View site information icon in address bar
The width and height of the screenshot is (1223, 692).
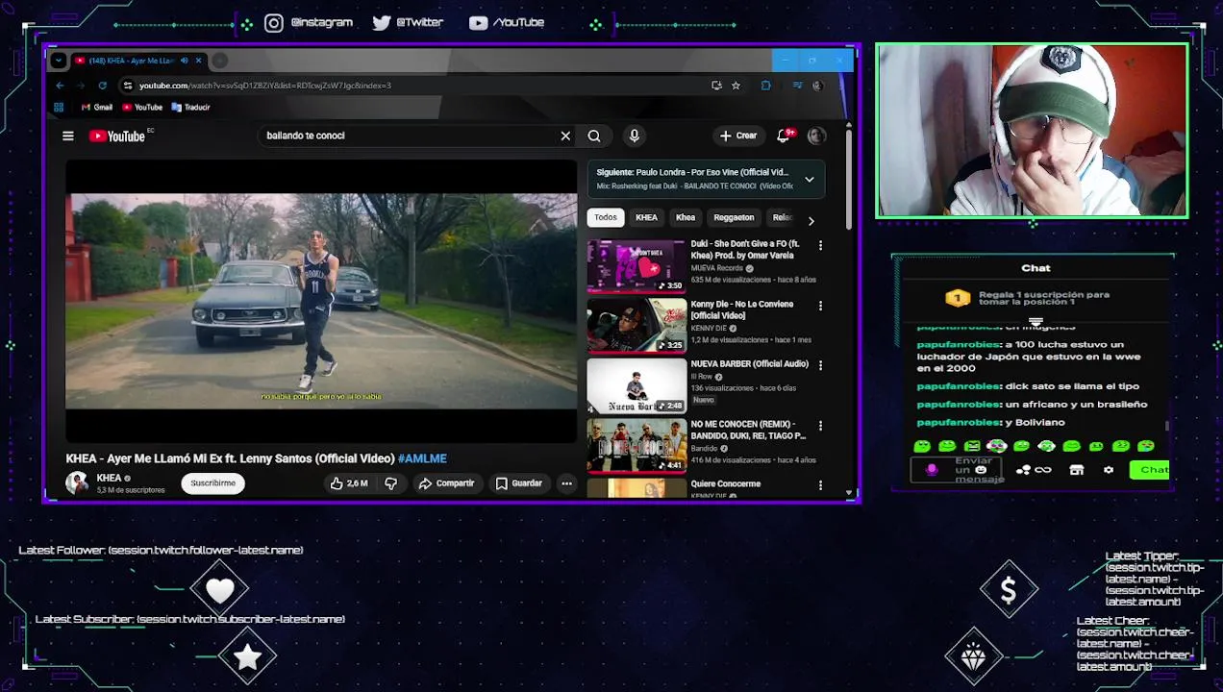(x=128, y=86)
